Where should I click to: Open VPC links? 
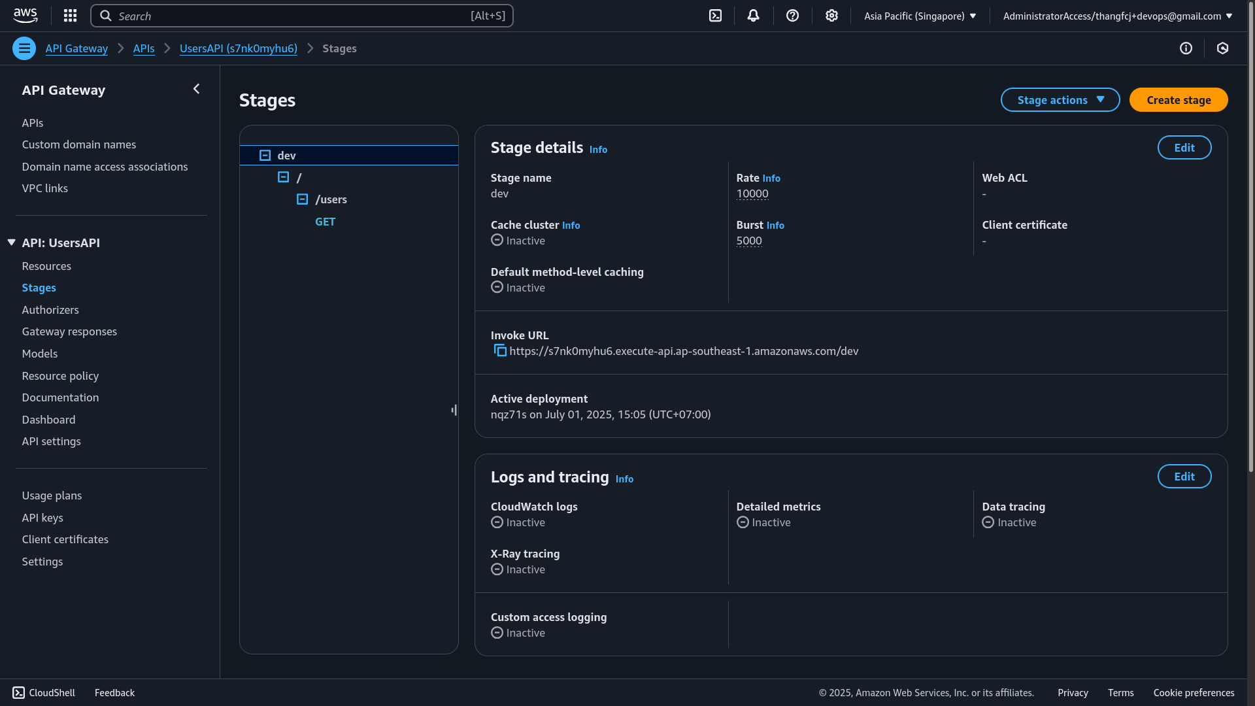[45, 188]
